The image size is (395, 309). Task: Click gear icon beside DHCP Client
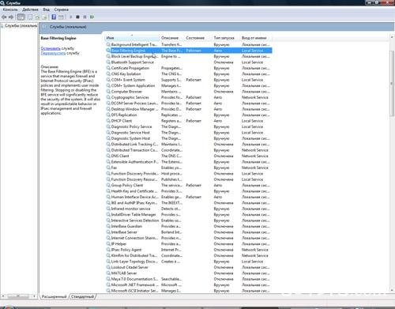point(108,121)
